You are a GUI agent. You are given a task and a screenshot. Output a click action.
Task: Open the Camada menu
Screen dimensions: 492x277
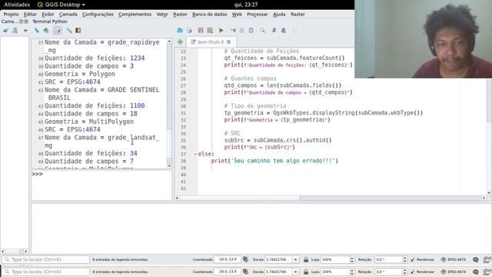tap(68, 14)
